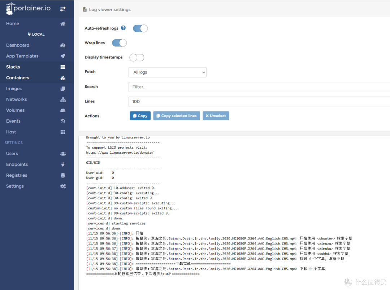Click the Volumes drive icon

click(x=63, y=110)
